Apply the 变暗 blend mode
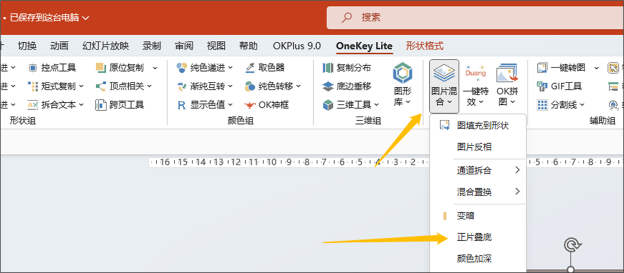The height and width of the screenshot is (273, 624). pos(478,216)
